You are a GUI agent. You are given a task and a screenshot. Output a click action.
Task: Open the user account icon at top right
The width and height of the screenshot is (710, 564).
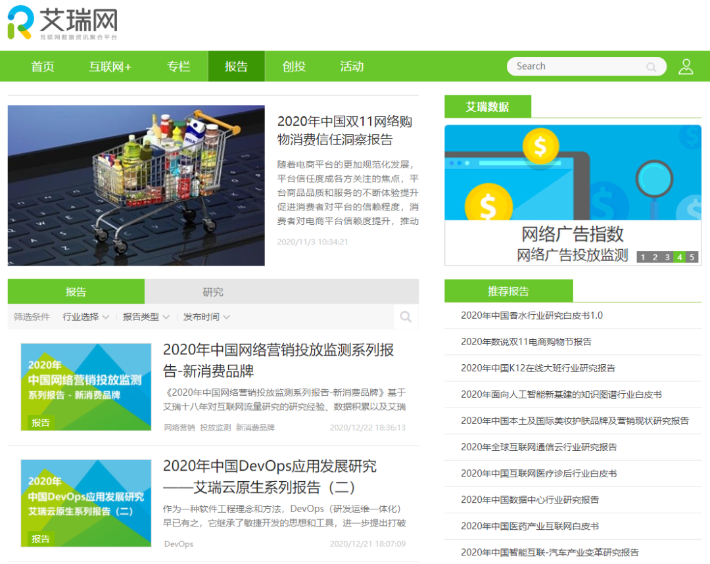click(x=686, y=66)
